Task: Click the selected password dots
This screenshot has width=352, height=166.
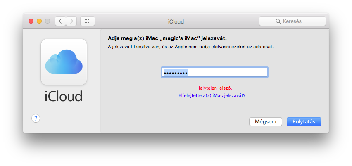Action: click(176, 73)
